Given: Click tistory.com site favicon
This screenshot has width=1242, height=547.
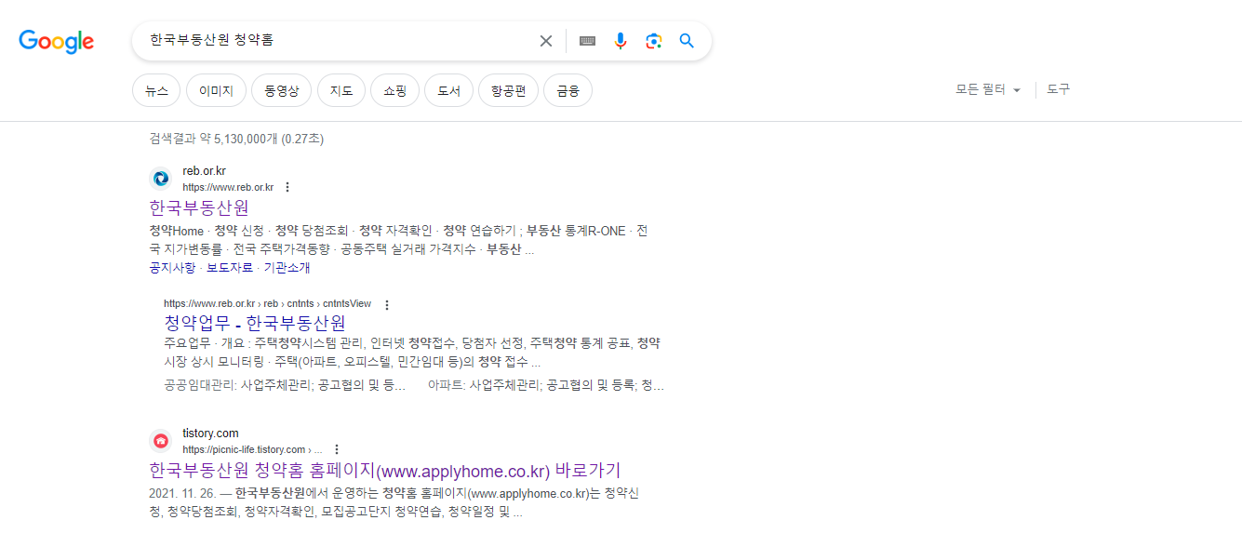Looking at the screenshot, I should 161,441.
